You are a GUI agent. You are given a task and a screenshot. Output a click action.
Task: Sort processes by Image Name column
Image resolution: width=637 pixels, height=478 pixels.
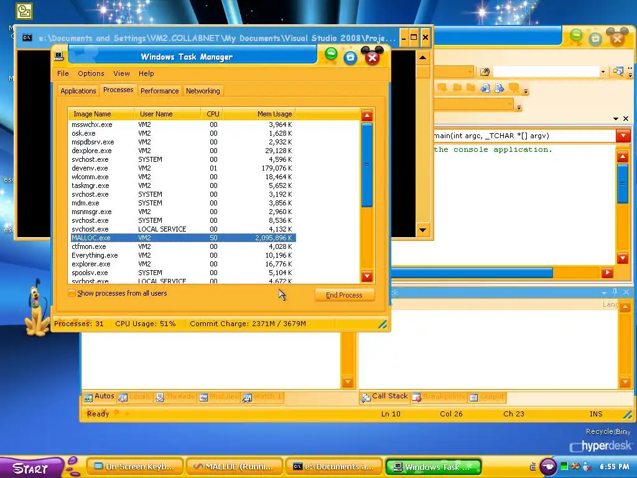(x=101, y=114)
